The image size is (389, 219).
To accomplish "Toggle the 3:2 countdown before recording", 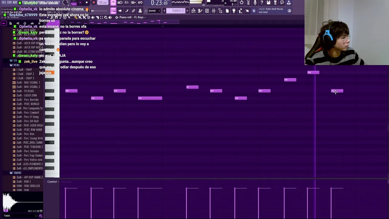I will click(x=126, y=3).
